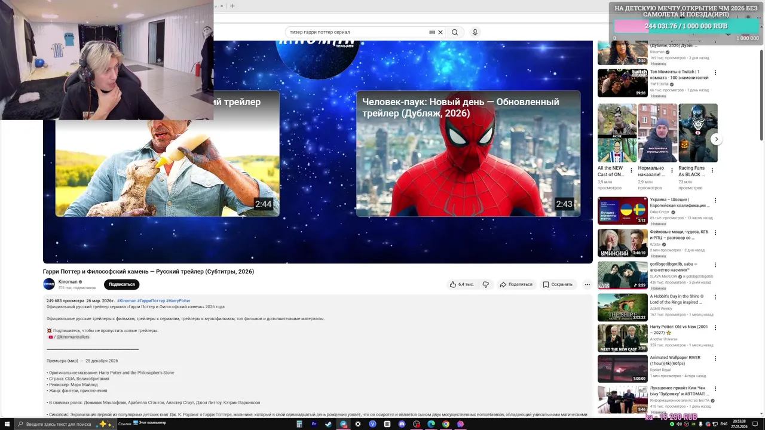Open options for Нормально наказали short
This screenshot has width=765, height=430.
(x=672, y=170)
